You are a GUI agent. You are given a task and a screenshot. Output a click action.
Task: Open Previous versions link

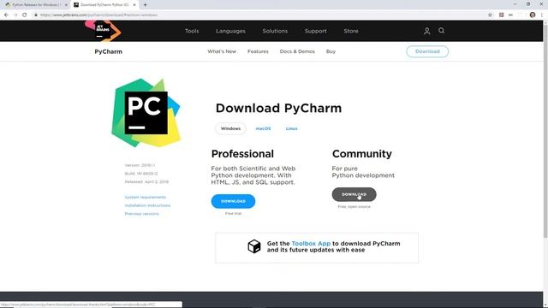click(141, 214)
